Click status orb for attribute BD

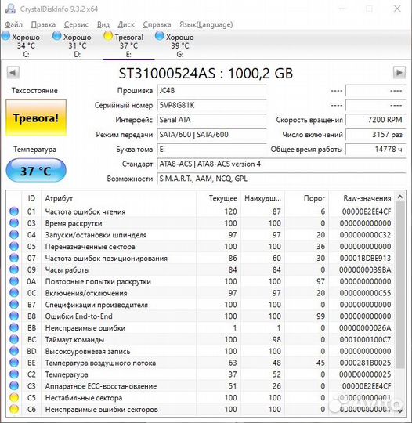(x=14, y=351)
